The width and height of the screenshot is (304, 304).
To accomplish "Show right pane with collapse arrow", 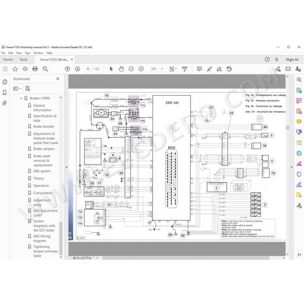I will click(291, 167).
